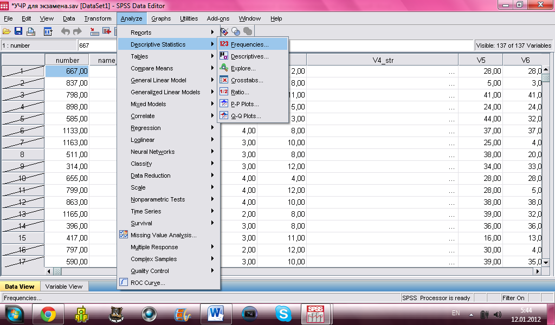The width and height of the screenshot is (555, 325).
Task: Click the horizontal scrollbar right arrow
Action: (x=538, y=271)
